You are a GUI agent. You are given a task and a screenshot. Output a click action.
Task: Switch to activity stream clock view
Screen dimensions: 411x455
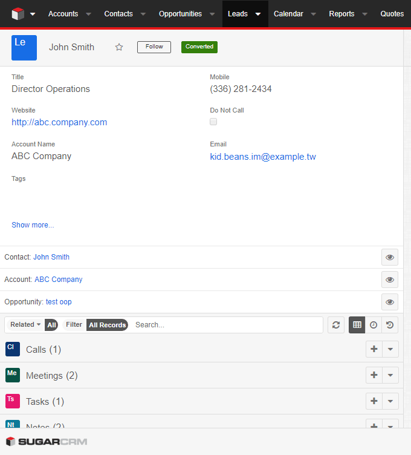click(x=374, y=325)
